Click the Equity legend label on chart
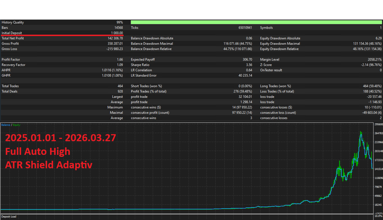Screen dimensions: 383x220 (17, 125)
